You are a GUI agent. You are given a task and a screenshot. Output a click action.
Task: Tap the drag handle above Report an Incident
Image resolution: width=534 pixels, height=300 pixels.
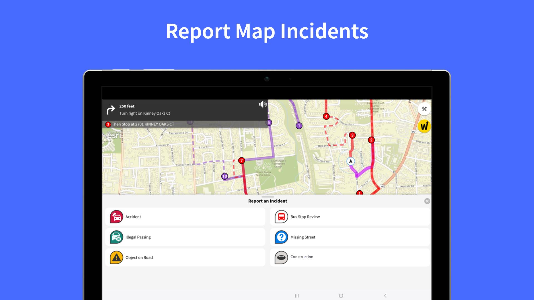[268, 197]
